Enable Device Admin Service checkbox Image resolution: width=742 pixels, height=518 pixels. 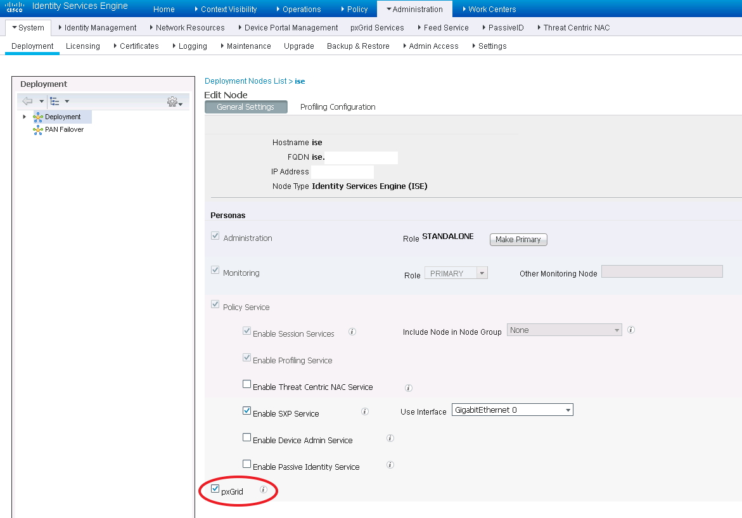[x=246, y=437]
